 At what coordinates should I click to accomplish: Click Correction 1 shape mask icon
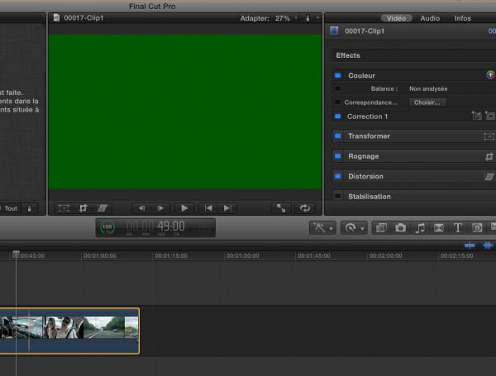click(x=489, y=116)
